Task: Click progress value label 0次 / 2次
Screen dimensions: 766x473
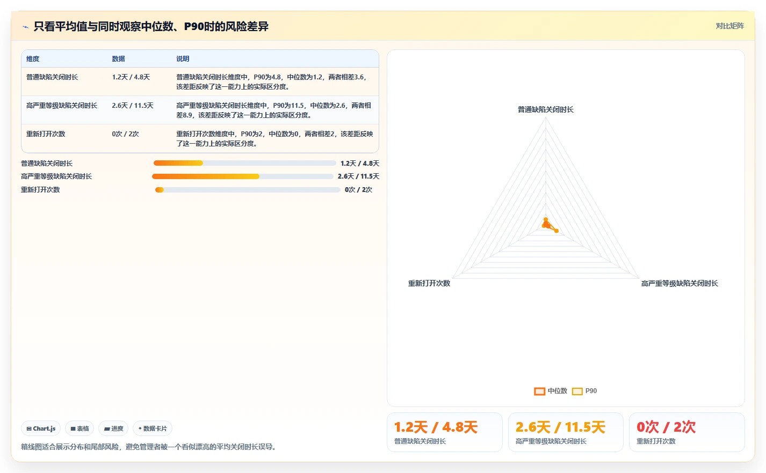Action: pos(358,190)
